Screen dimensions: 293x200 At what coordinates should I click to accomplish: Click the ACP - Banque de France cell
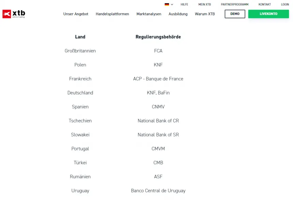point(158,79)
